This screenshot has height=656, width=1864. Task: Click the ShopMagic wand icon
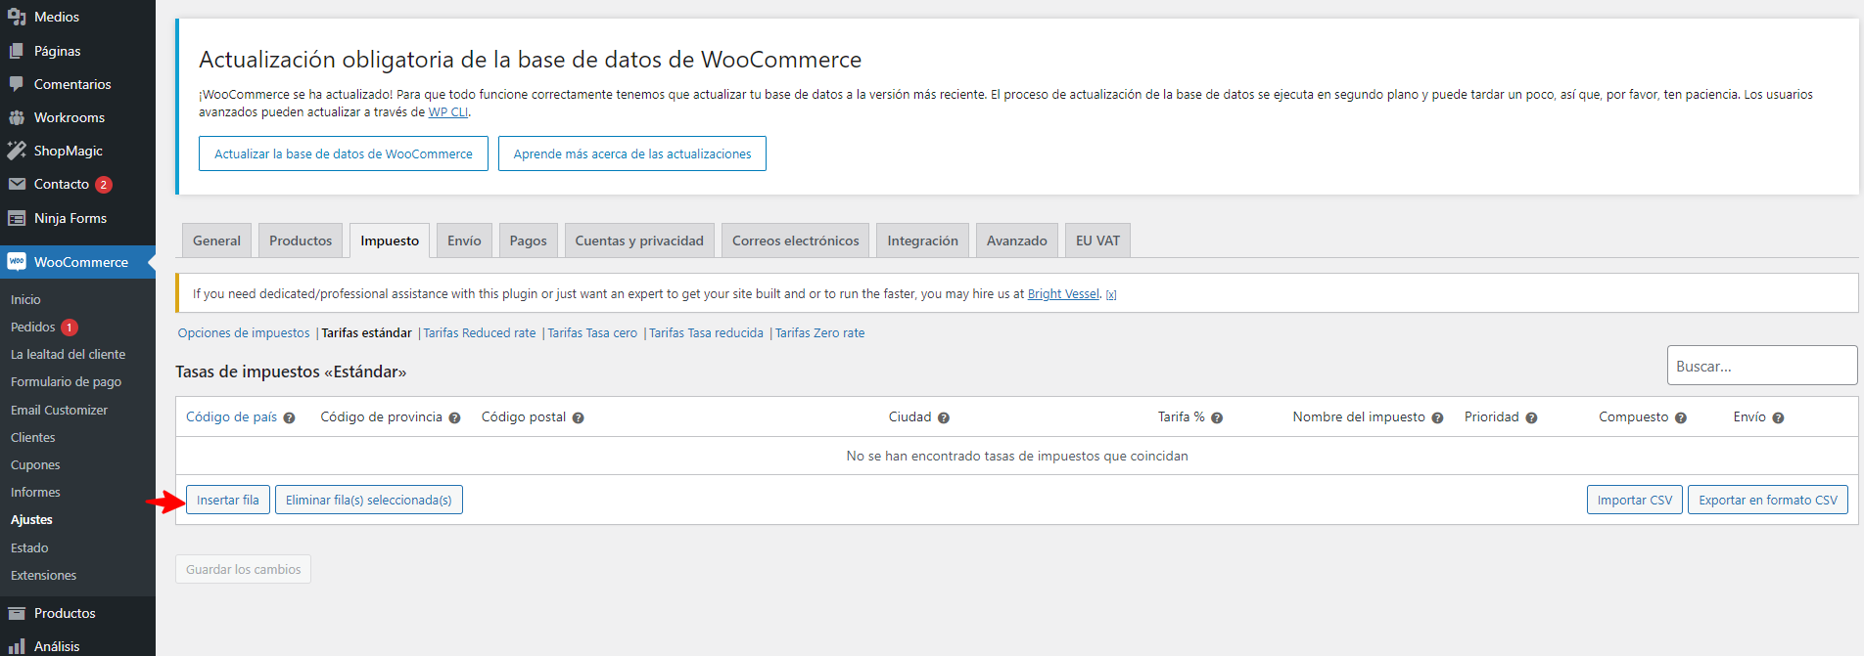tap(17, 151)
